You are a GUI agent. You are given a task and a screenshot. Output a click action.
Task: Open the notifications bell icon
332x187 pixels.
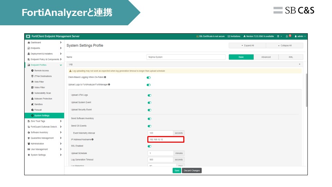click(x=287, y=36)
